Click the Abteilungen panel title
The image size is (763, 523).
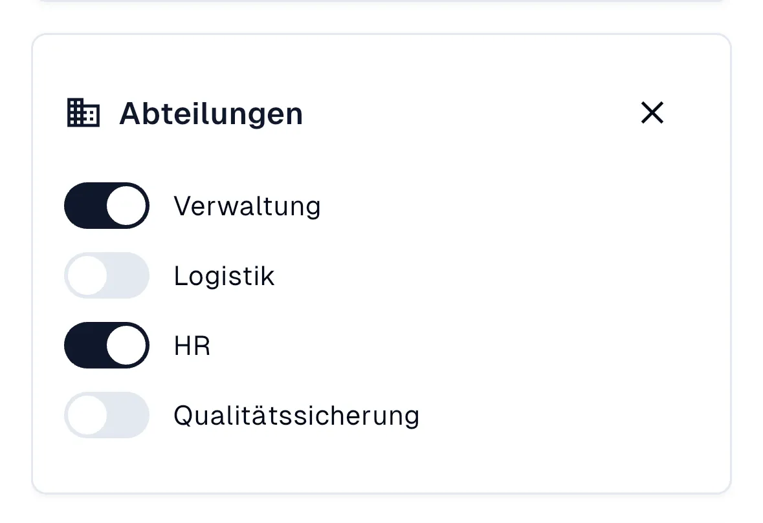point(210,112)
